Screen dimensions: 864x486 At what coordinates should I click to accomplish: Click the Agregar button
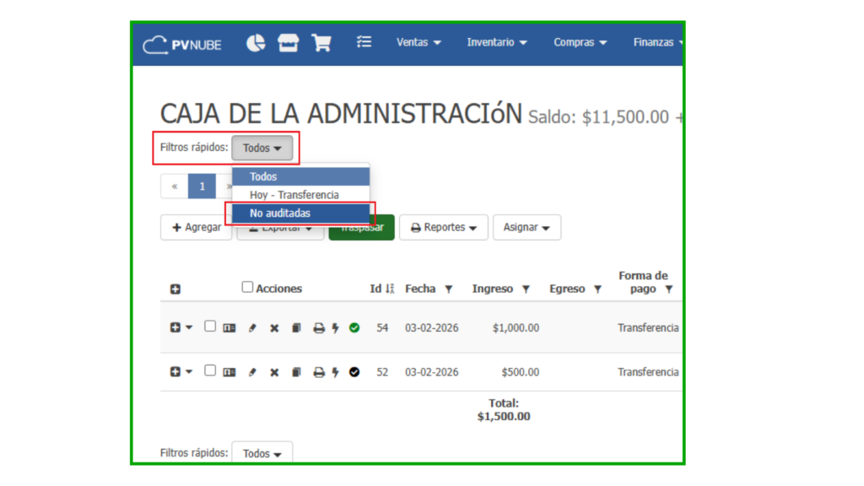(196, 228)
